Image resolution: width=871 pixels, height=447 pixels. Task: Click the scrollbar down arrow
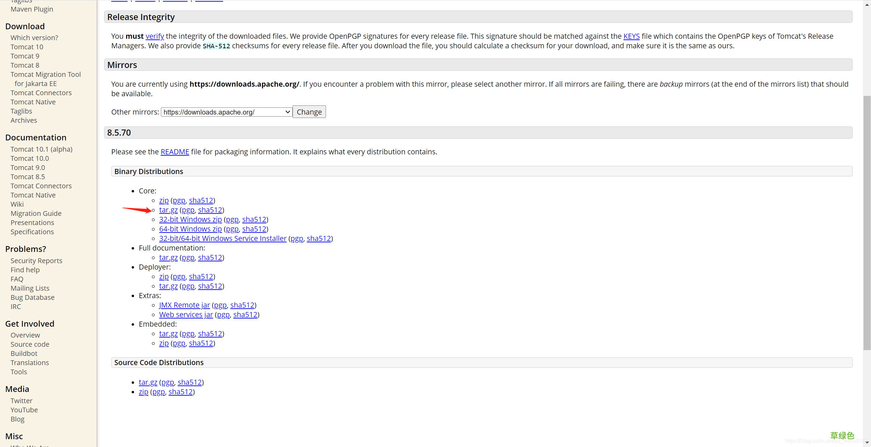click(x=867, y=443)
